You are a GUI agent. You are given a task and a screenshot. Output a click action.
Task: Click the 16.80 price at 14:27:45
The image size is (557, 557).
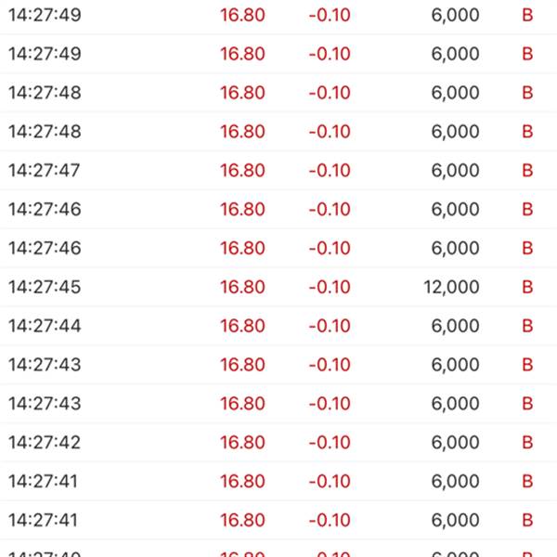(x=242, y=287)
